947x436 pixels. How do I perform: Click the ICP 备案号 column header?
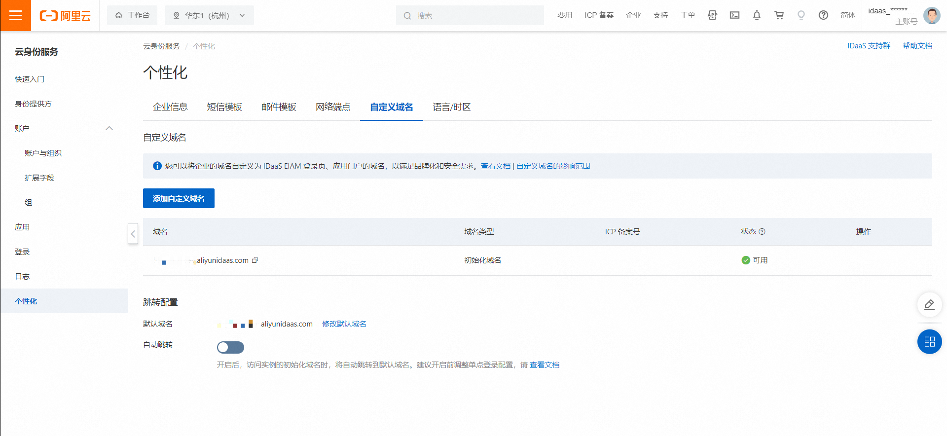(622, 231)
